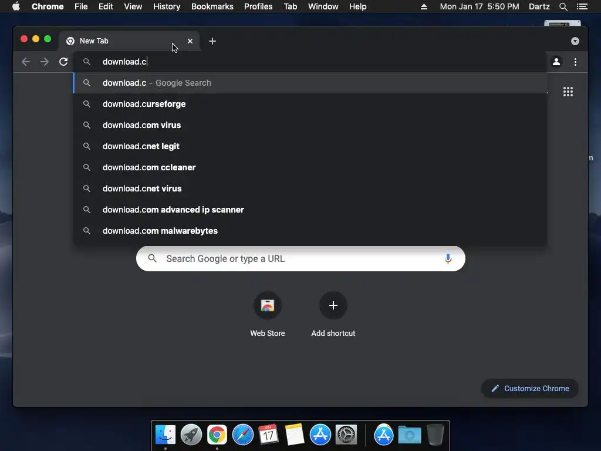This screenshot has width=601, height=451.
Task: Open the Edit menu
Action: 106,6
